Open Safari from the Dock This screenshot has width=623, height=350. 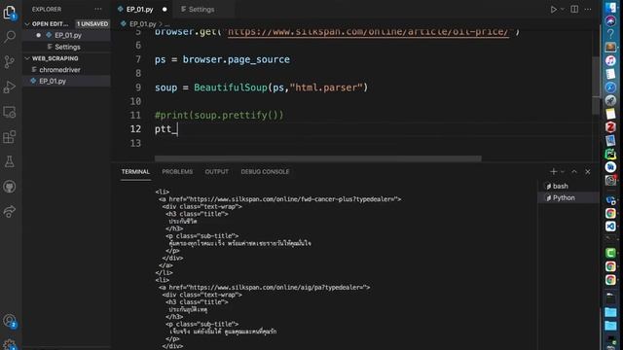[x=610, y=87]
